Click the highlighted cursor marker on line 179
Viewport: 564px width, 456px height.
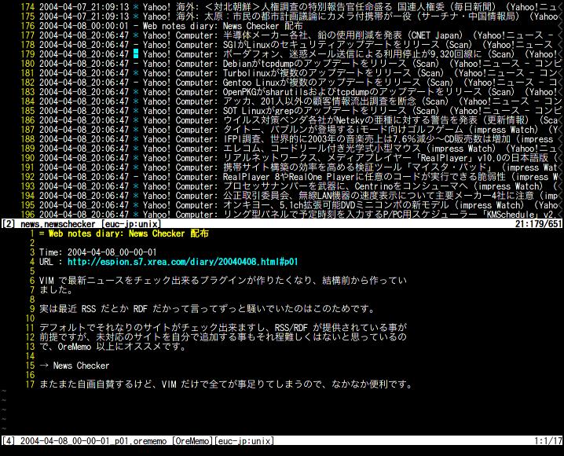(136, 54)
